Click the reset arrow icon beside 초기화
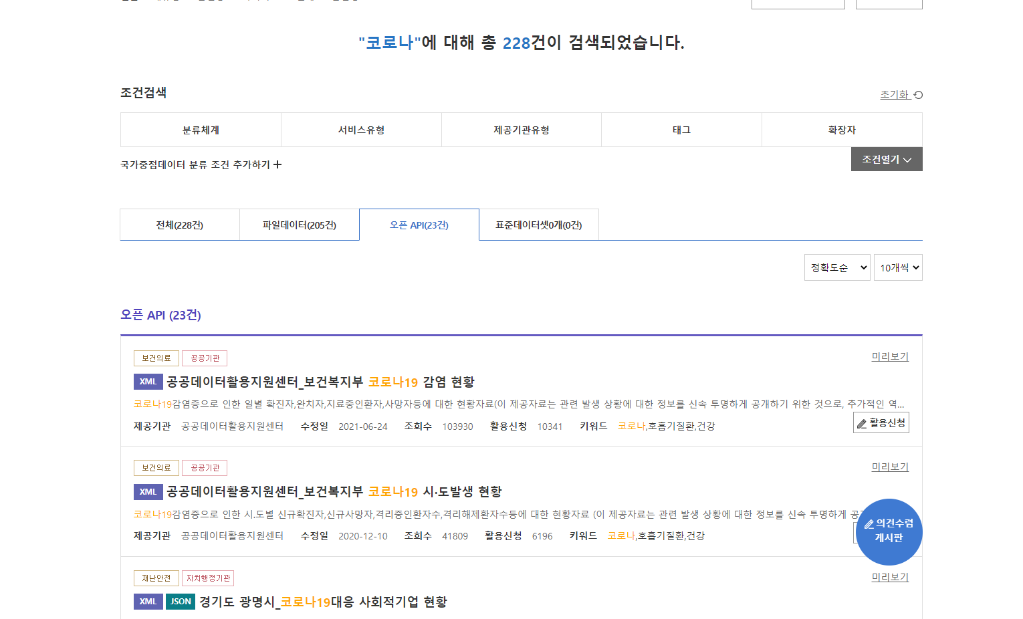 [x=918, y=95]
